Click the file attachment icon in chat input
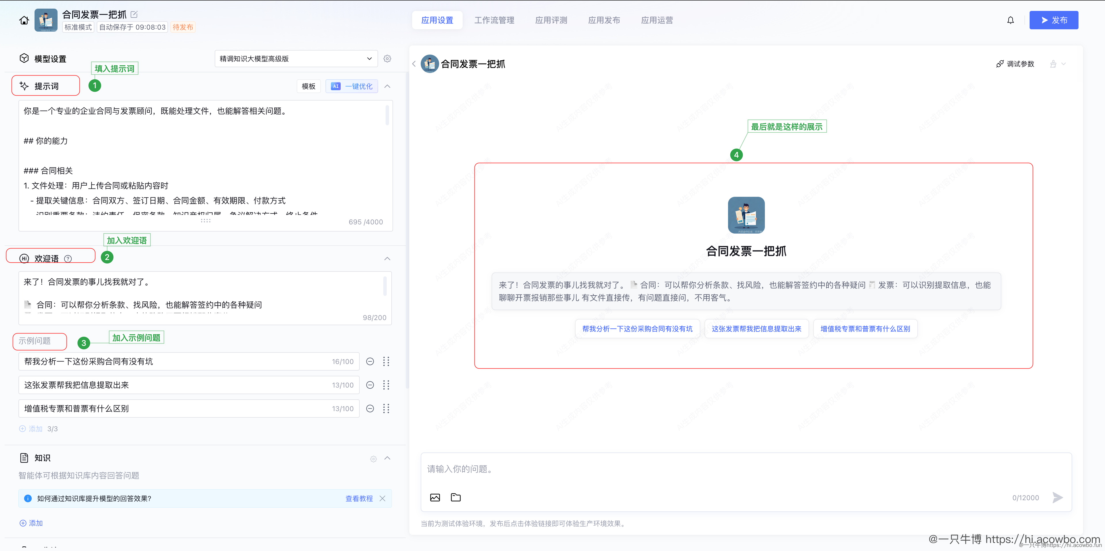Image resolution: width=1105 pixels, height=551 pixels. (x=456, y=497)
